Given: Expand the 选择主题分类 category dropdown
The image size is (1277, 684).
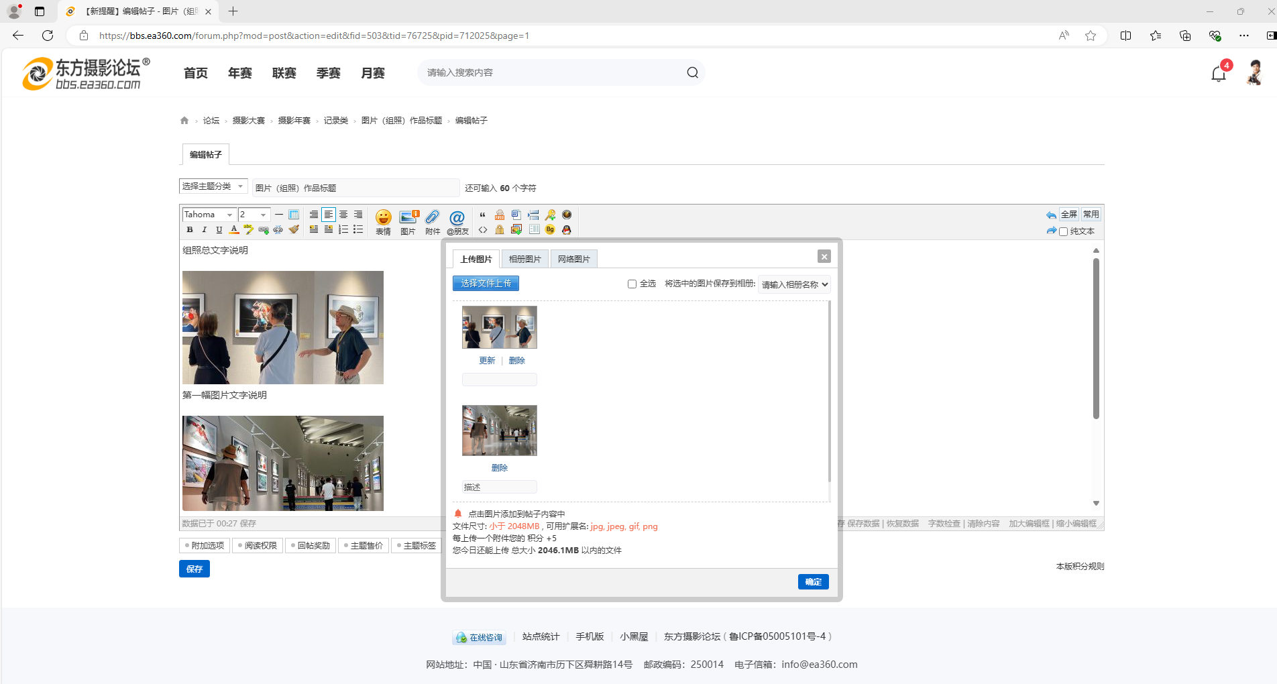Looking at the screenshot, I should tap(213, 186).
